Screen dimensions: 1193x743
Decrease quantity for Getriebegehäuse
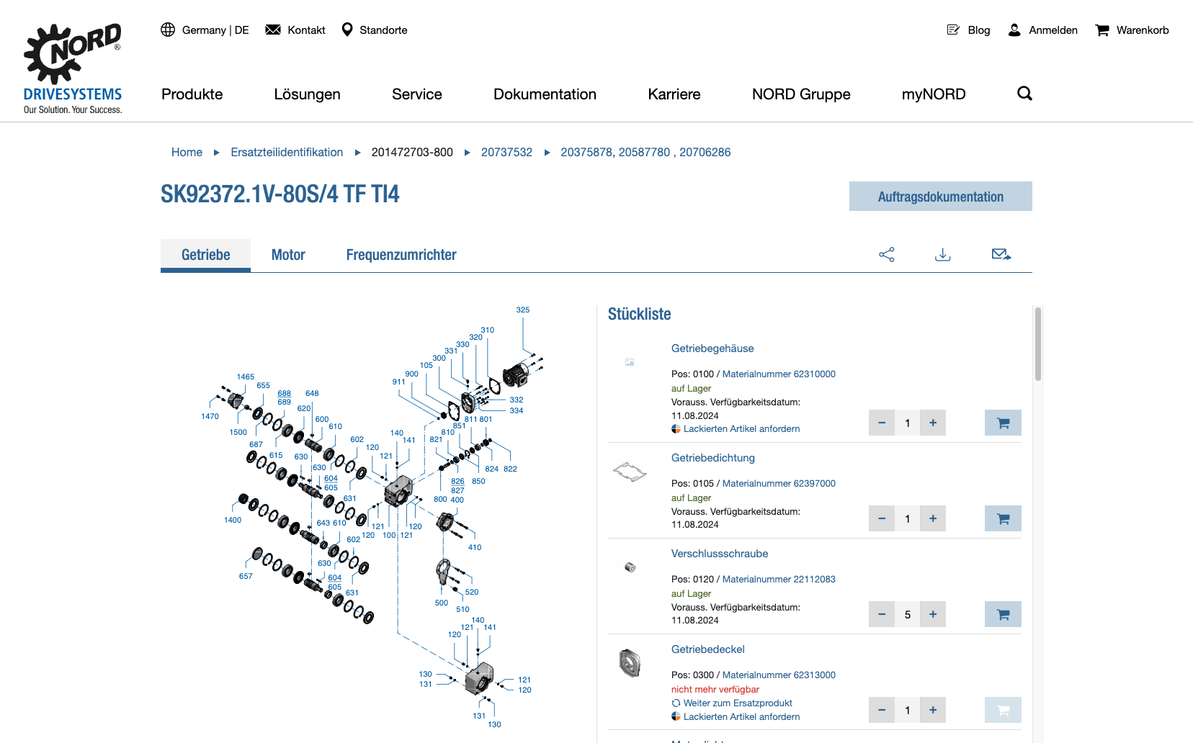point(882,423)
